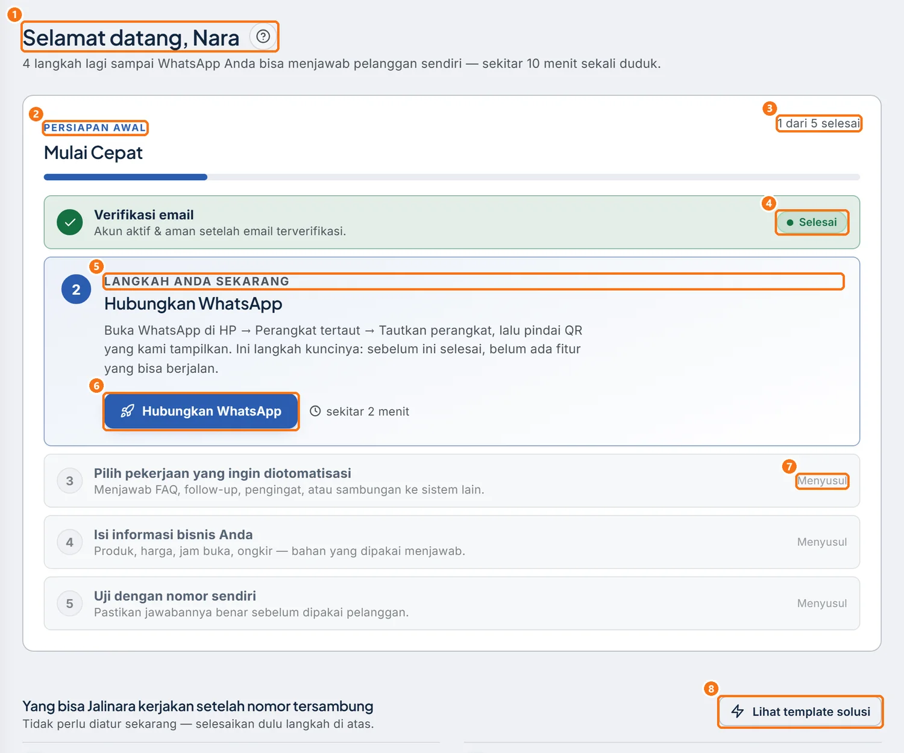This screenshot has height=753, width=904.
Task: Open Lihat template solusi
Action: (800, 711)
